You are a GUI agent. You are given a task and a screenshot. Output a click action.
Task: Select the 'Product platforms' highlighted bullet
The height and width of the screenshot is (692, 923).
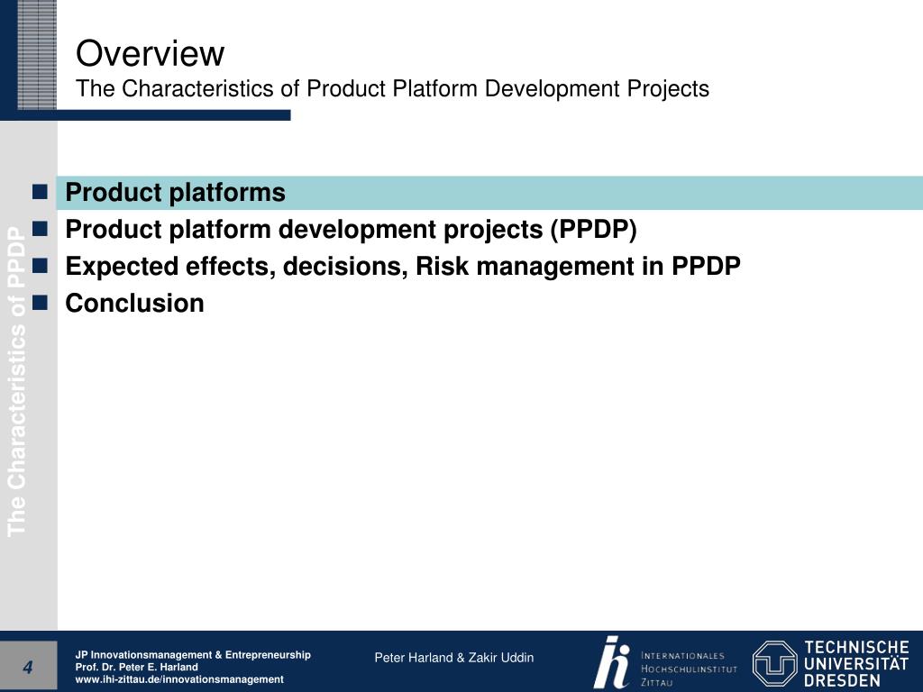pyautogui.click(x=489, y=193)
